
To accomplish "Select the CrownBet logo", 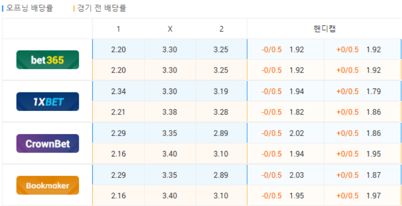I will (x=48, y=143).
